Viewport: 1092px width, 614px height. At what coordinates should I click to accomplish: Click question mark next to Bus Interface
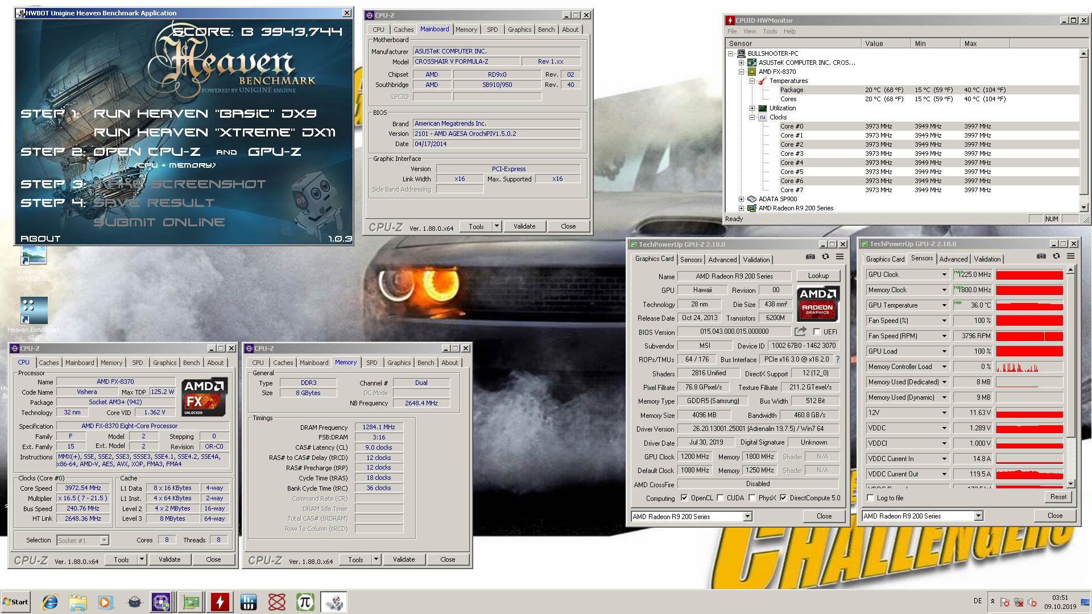838,359
